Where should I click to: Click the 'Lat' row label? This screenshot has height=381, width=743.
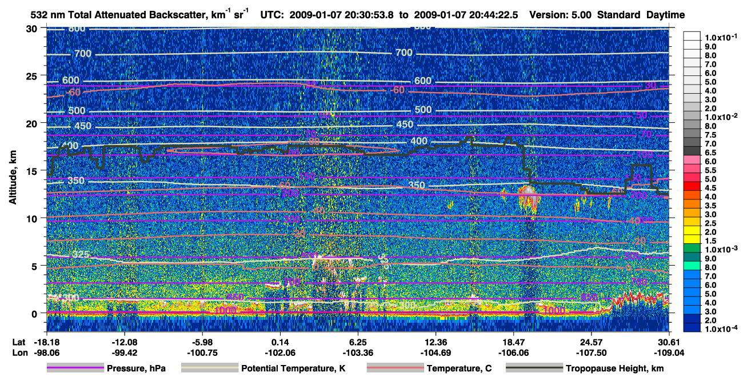(19, 342)
